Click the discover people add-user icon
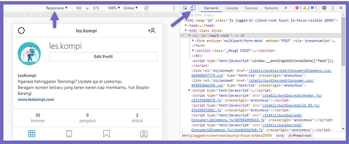 pos(151,31)
